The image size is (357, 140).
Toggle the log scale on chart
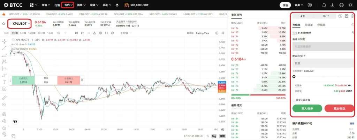click(x=214, y=136)
